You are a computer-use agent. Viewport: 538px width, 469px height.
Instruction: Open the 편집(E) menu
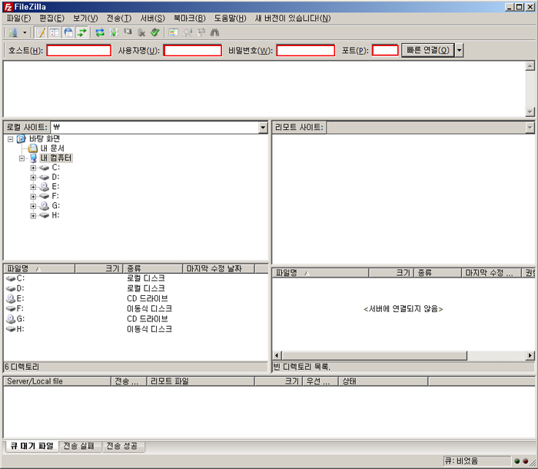pos(51,18)
